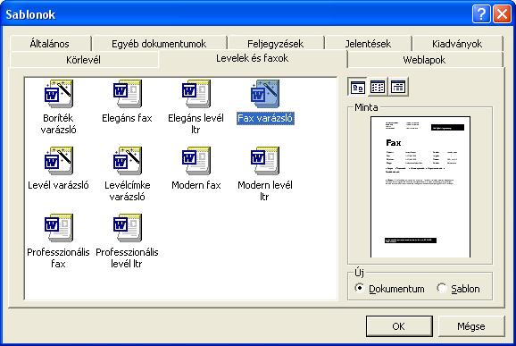Select the Modern levél ltr template icon
Screen dimensions: 516x346
tap(265, 161)
